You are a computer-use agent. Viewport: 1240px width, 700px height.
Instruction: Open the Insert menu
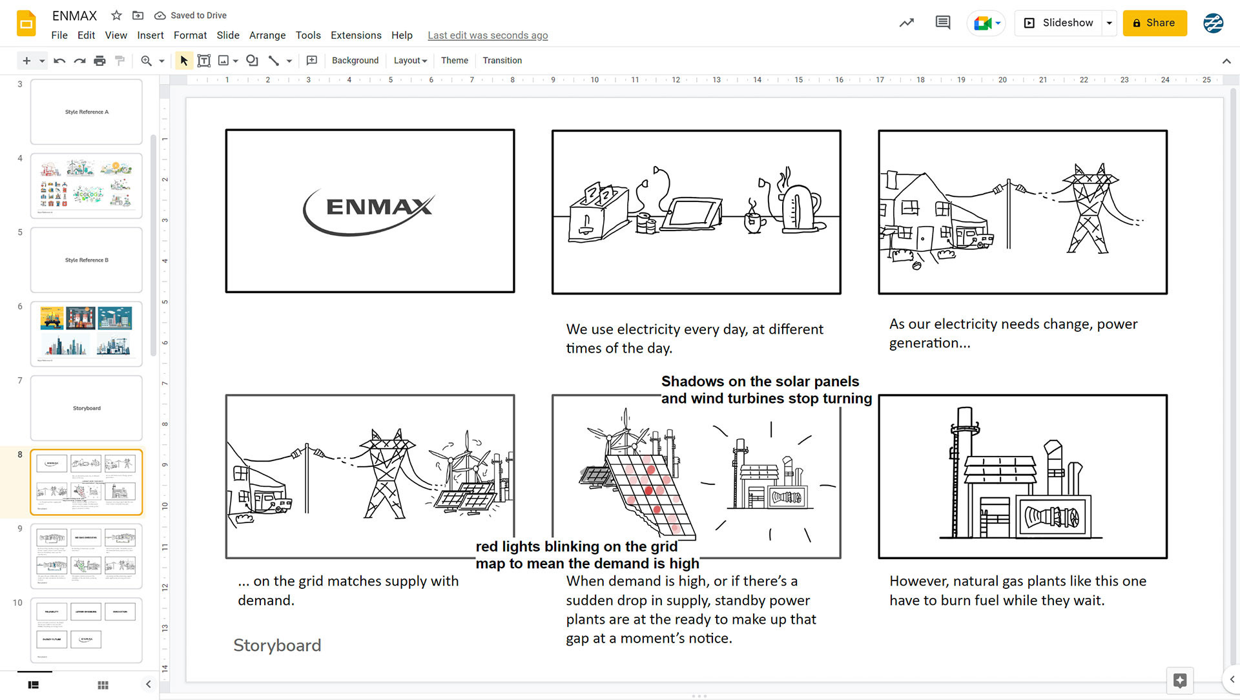[150, 36]
